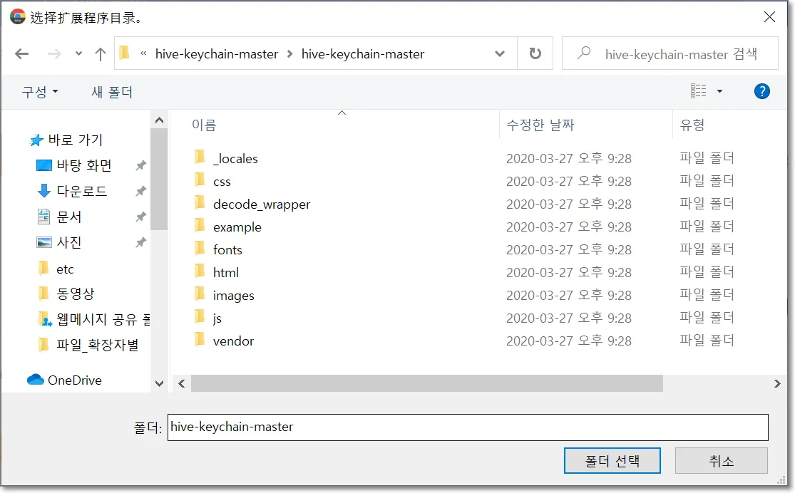Expand hidden path breadcrumb chevrons
Viewport: 795px width, 493px height.
pos(143,53)
